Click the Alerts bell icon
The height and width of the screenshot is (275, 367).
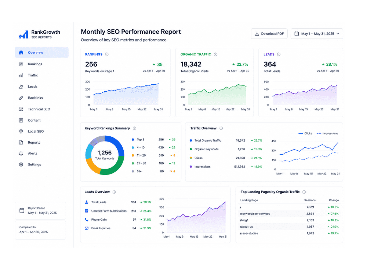21,153
